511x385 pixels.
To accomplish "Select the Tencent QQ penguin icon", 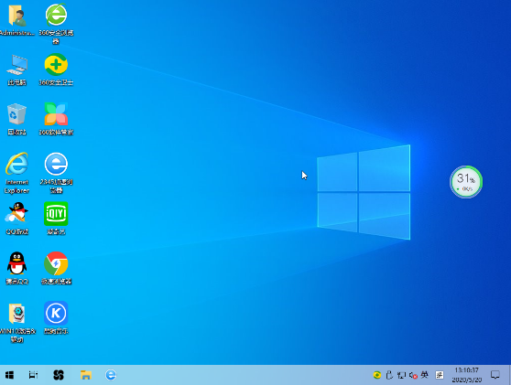I will click(17, 263).
